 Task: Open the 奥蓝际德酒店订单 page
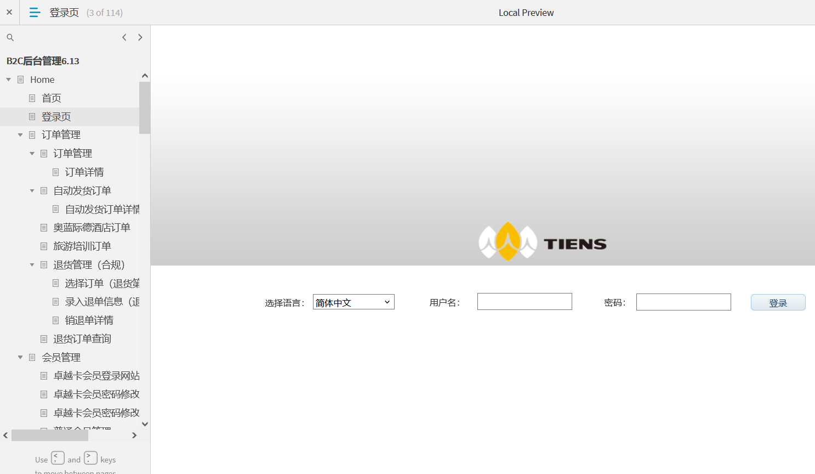(92, 228)
